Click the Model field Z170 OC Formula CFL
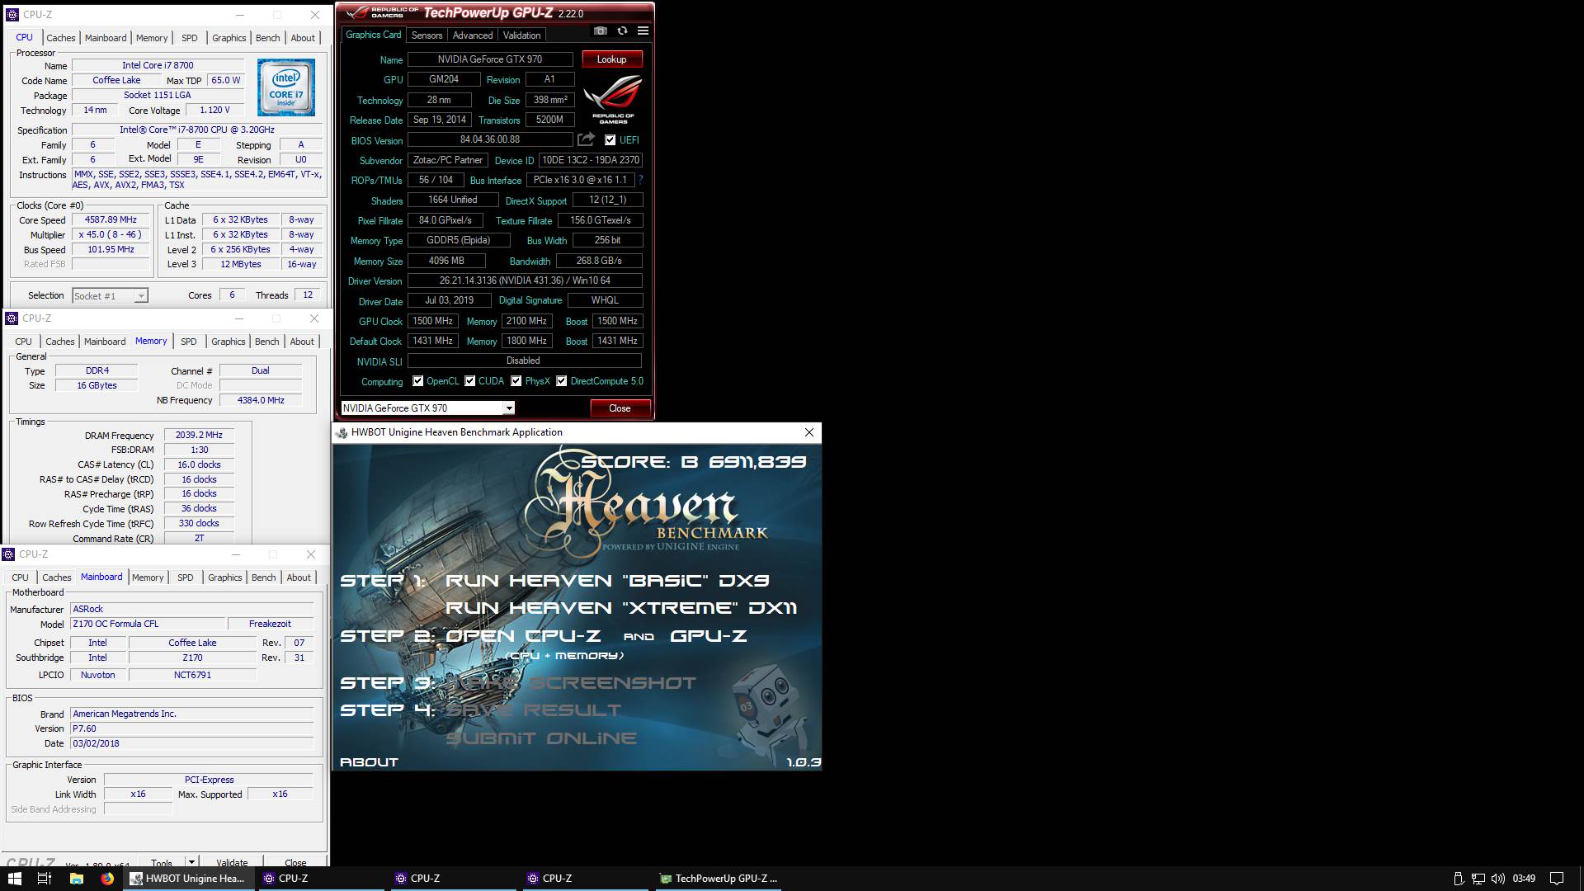The image size is (1584, 891). click(x=148, y=625)
